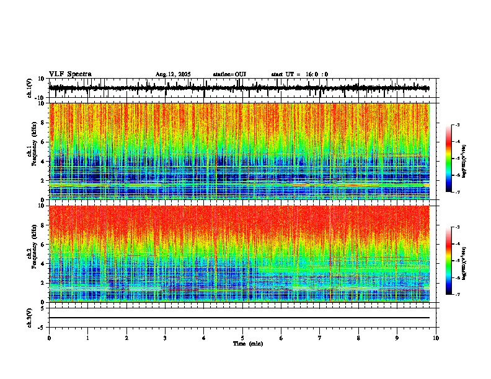Click the ch.3(V) vertical axis label
This screenshot has height=379, width=491.
(30, 318)
